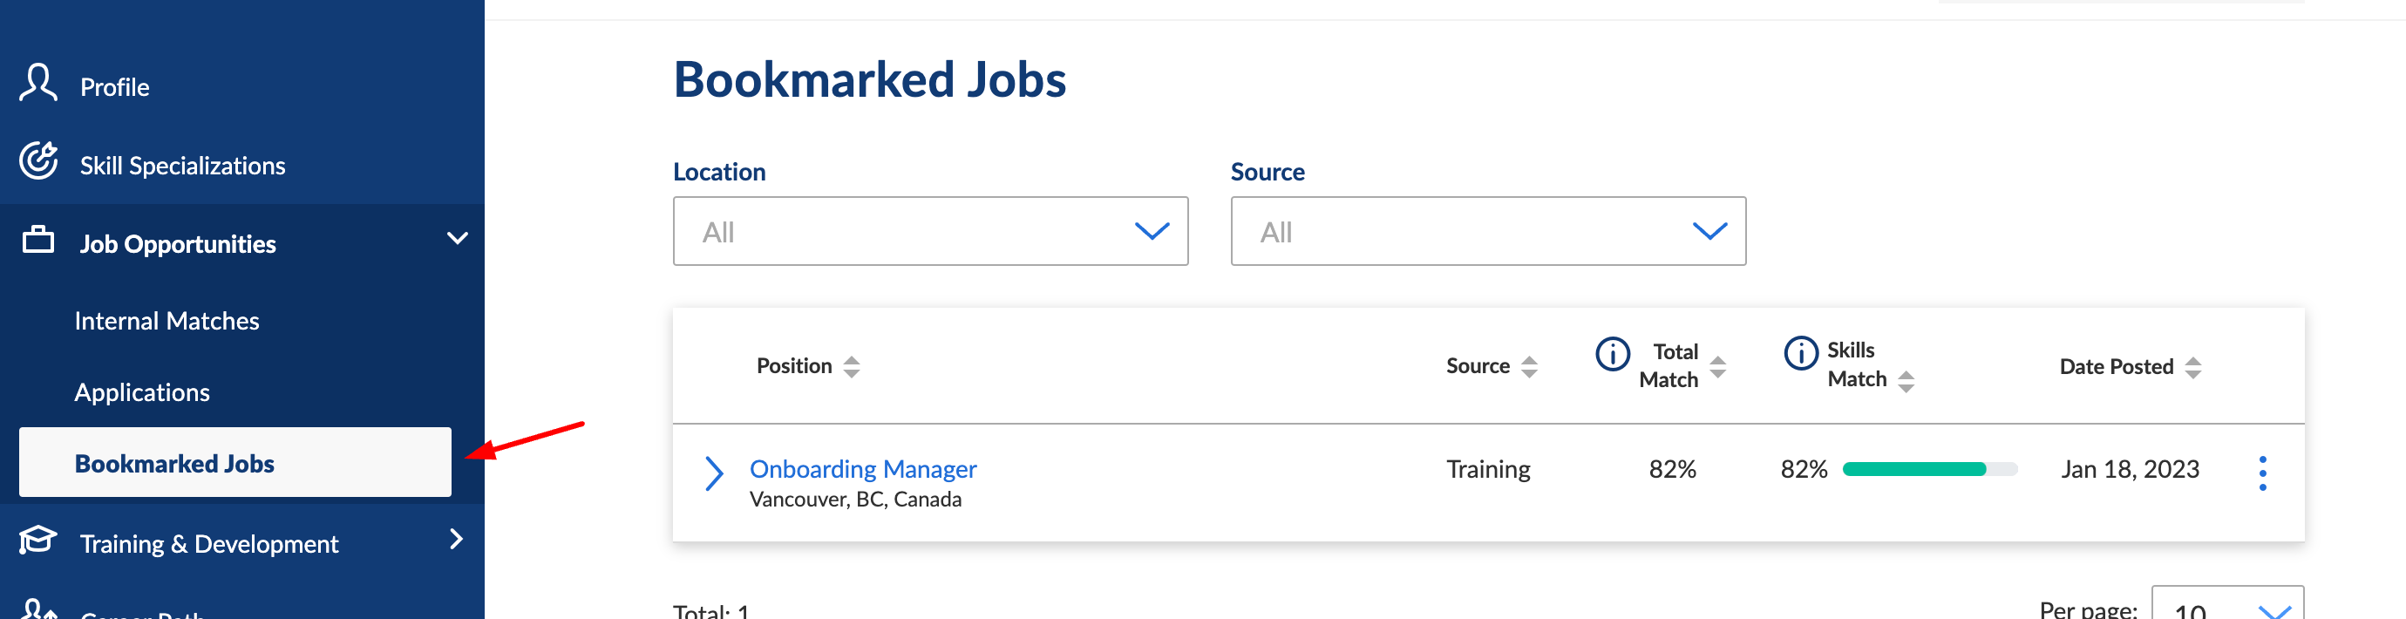Sort the table by Date Posted
Screen dimensions: 2406x619
click(x=2193, y=368)
